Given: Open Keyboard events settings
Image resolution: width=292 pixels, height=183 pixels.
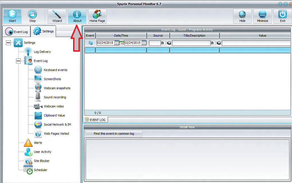Looking at the screenshot, I should pyautogui.click(x=55, y=70).
